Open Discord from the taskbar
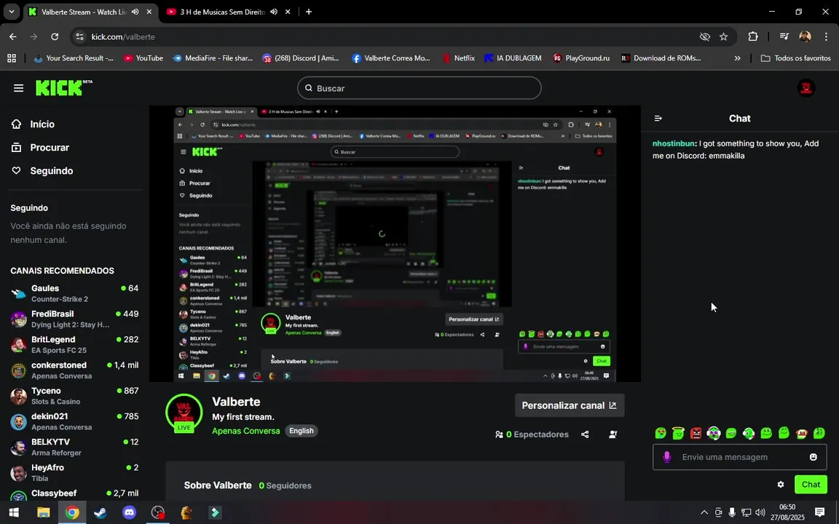This screenshot has width=839, height=524. tap(129, 512)
